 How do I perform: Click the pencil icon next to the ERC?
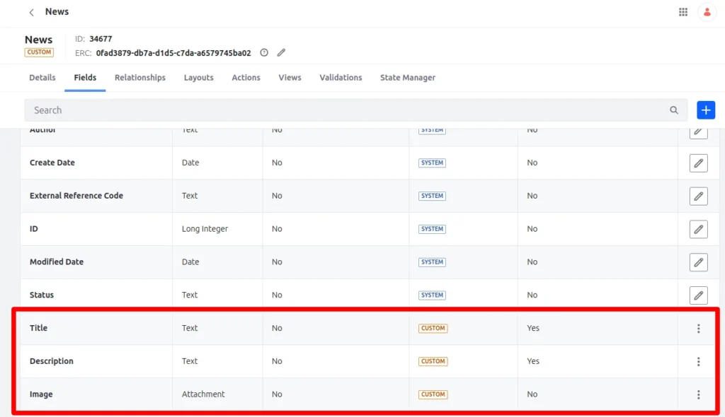pos(280,52)
